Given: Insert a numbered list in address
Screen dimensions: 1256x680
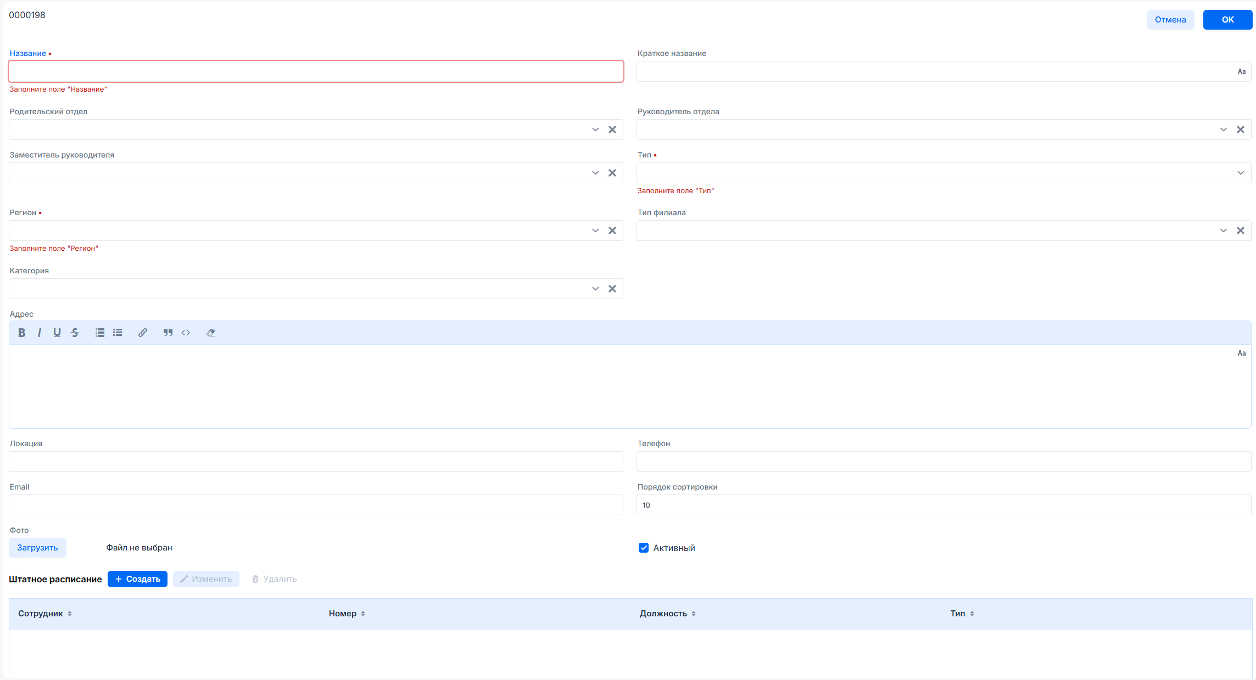Looking at the screenshot, I should point(100,333).
